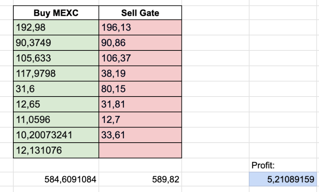Select the cell with 10,20073241

pos(56,135)
